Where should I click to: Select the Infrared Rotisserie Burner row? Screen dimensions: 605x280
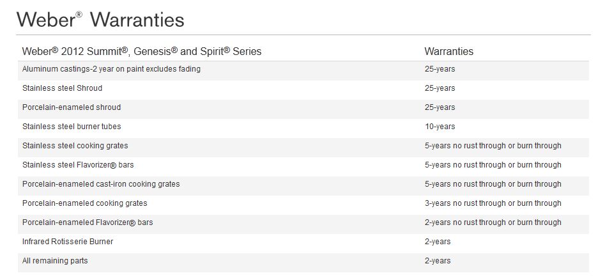[68, 242]
